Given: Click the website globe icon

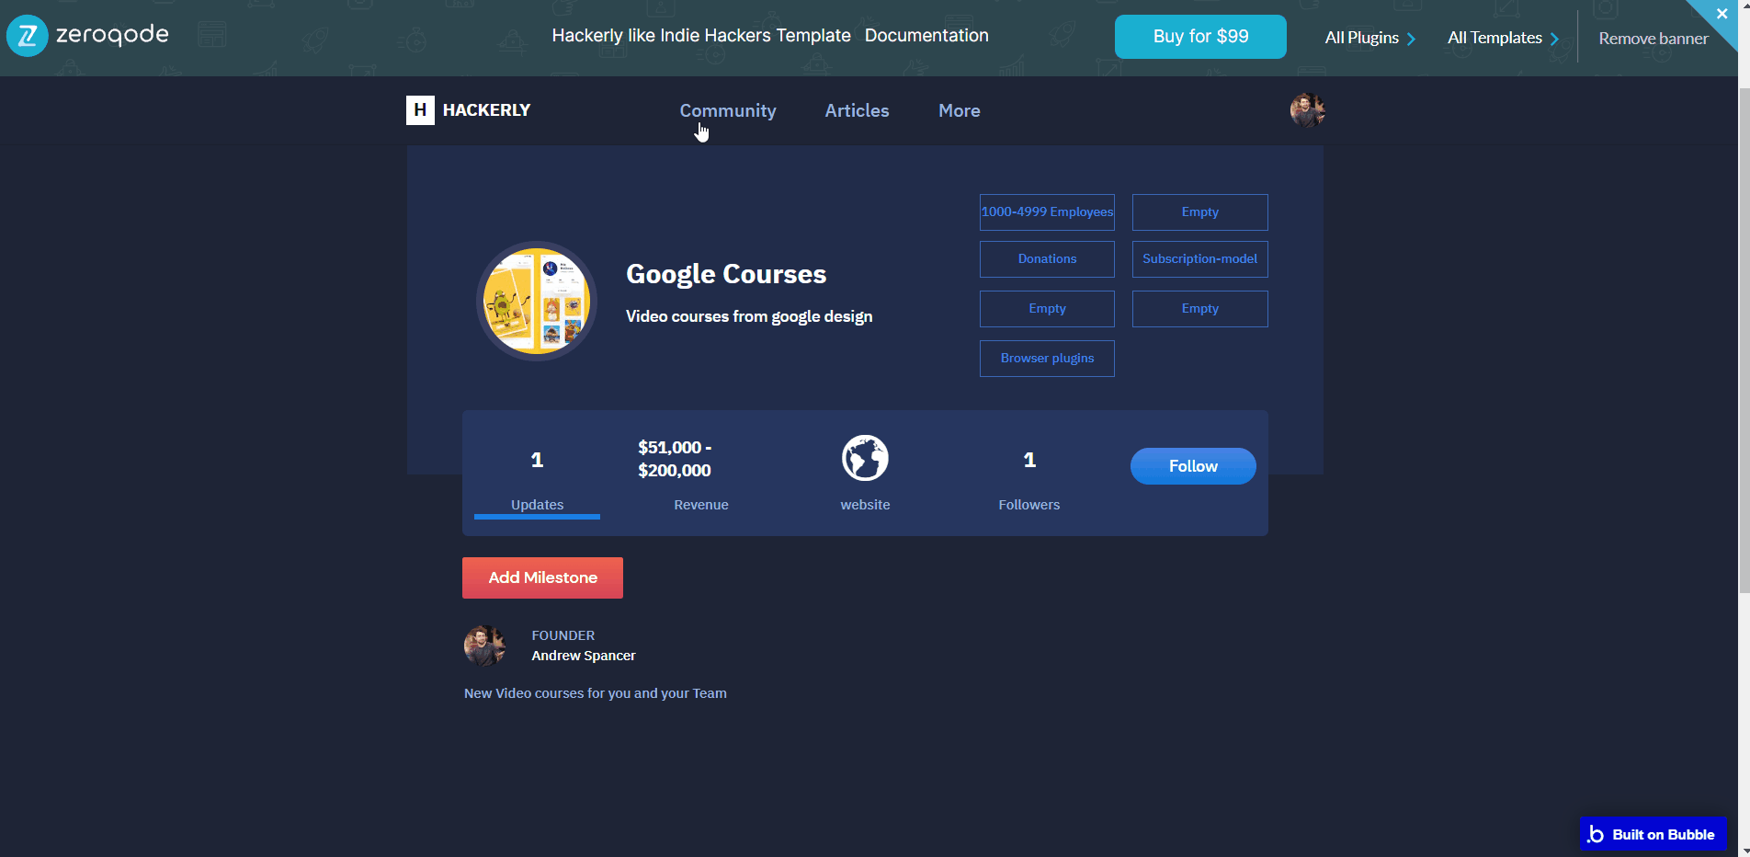Looking at the screenshot, I should (865, 458).
